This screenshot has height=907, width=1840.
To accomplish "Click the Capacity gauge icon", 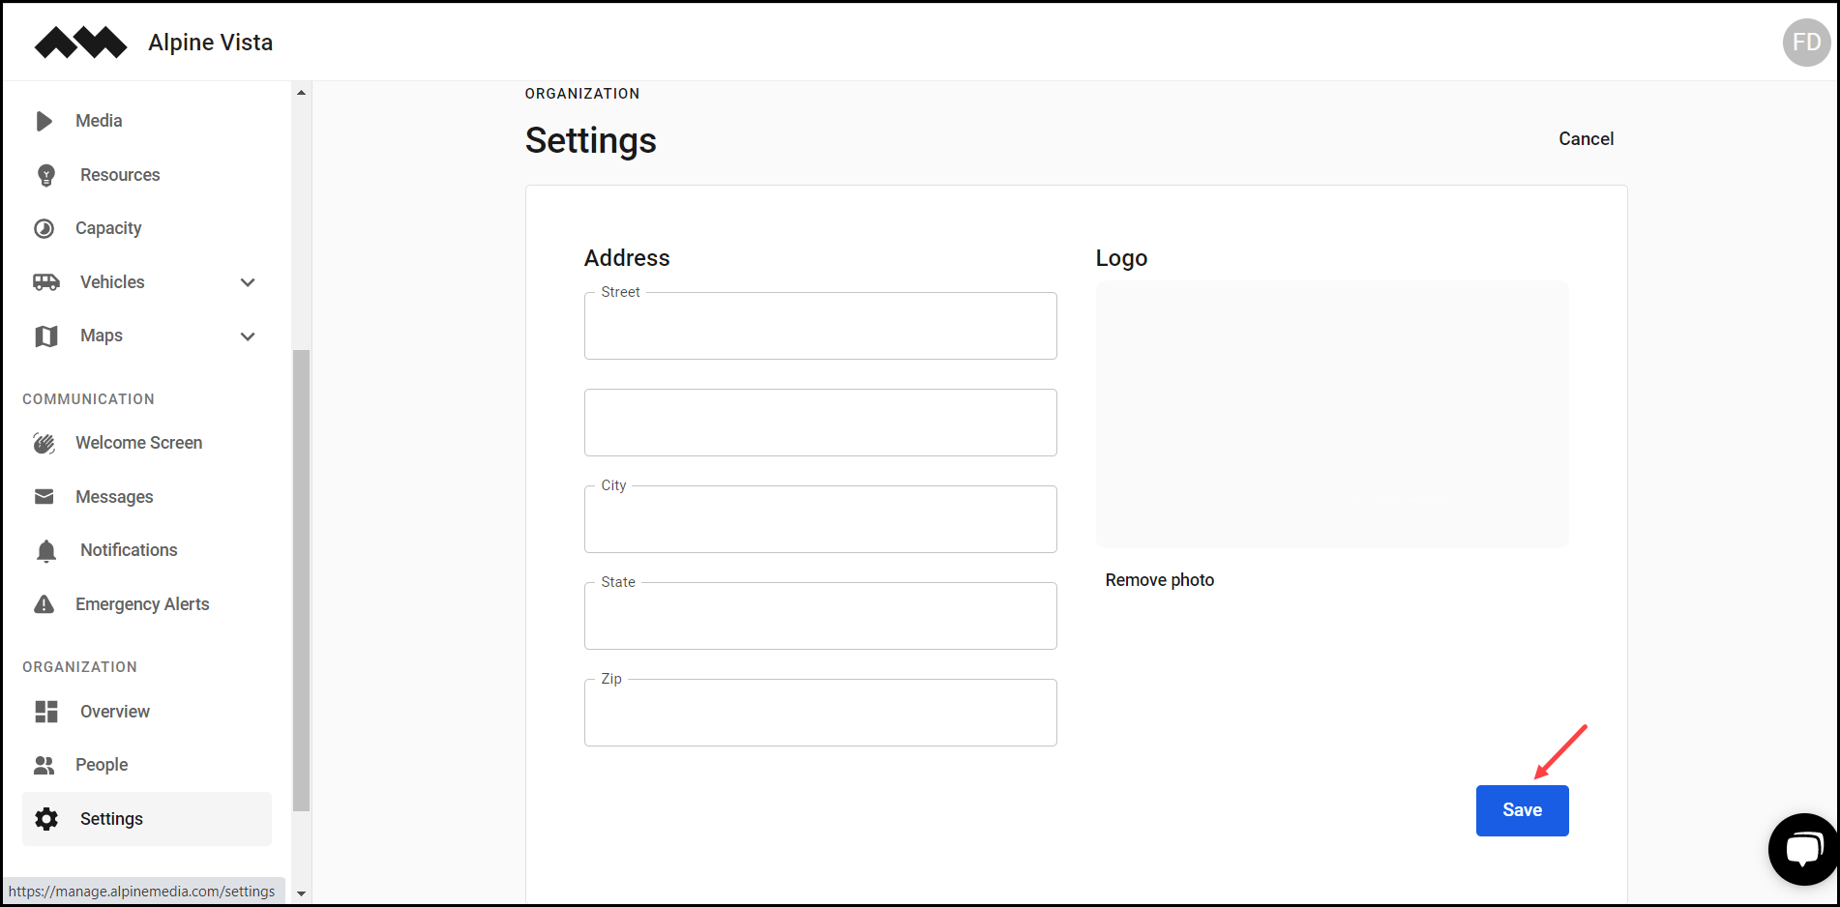I will [x=44, y=227].
